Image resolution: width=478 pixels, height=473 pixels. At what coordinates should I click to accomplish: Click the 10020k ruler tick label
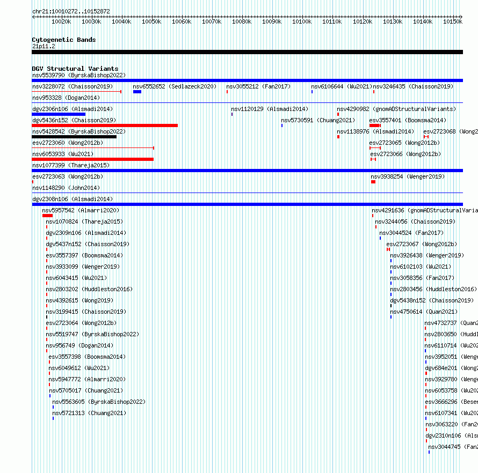click(x=61, y=21)
